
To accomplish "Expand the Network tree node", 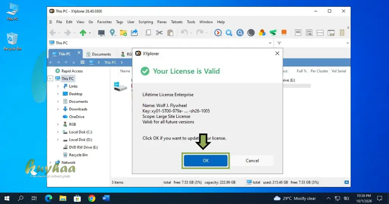I will 50,163.
